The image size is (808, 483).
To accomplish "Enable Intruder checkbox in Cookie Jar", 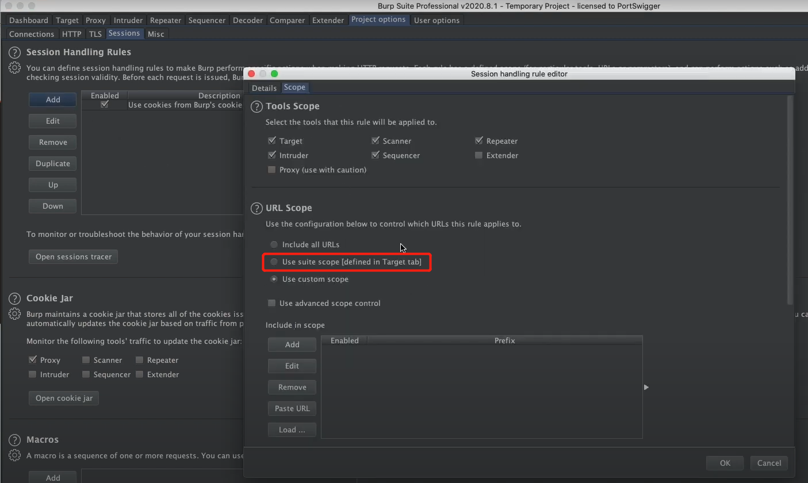I will click(x=33, y=374).
